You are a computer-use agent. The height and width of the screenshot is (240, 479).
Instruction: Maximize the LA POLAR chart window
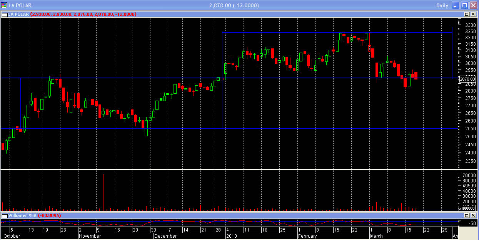tap(464, 5)
